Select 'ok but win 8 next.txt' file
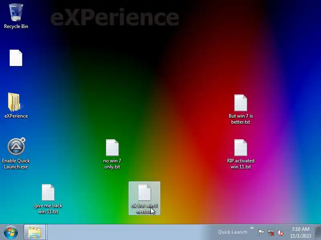 point(144,198)
